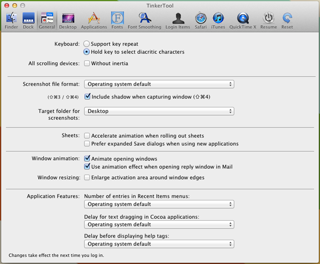
Task: Open the Dock settings pane
Action: 29,20
